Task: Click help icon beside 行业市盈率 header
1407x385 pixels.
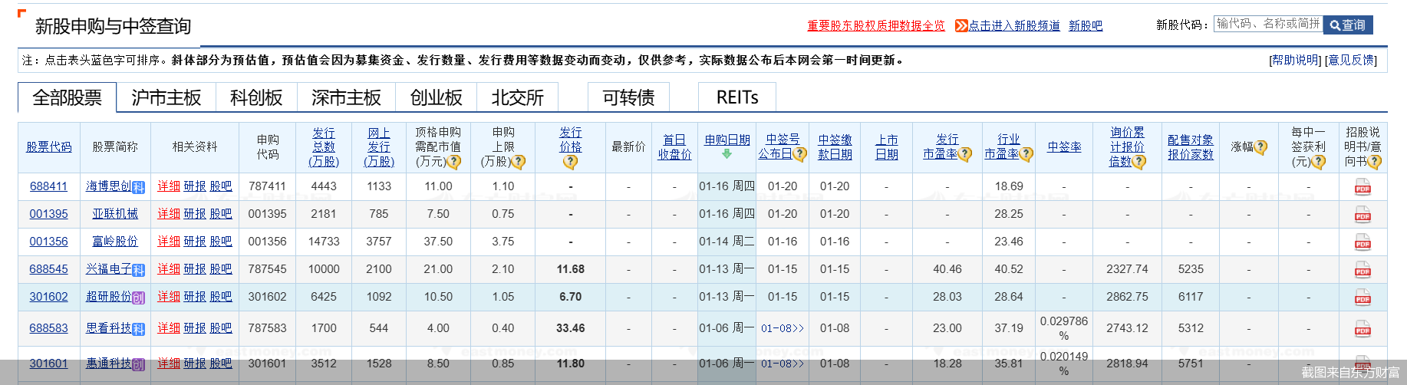Action: (1026, 154)
